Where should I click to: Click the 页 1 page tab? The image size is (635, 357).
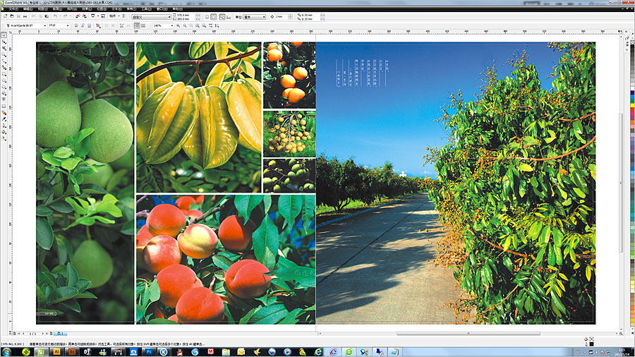coord(59,332)
